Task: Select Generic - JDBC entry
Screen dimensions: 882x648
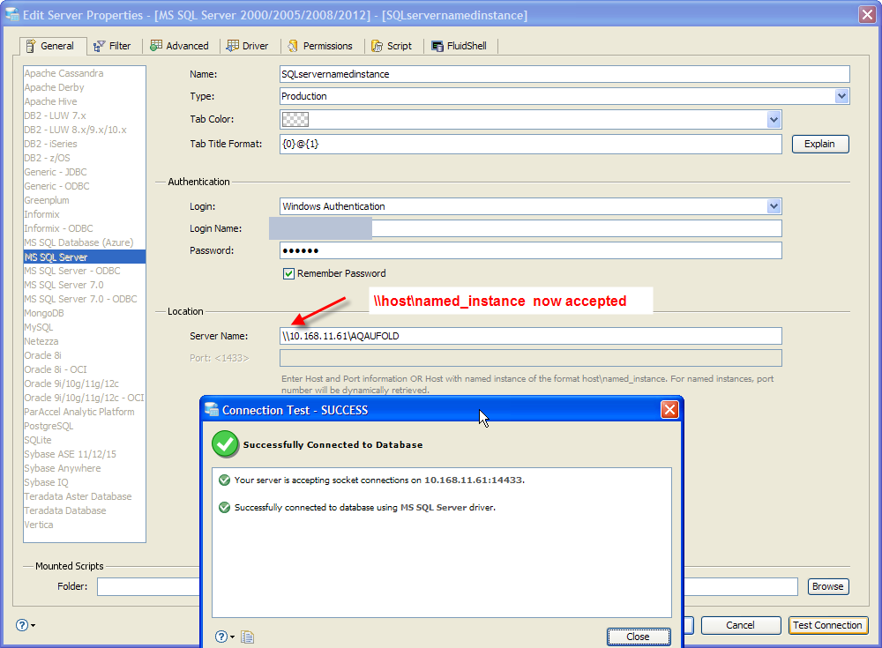Action: 55,172
